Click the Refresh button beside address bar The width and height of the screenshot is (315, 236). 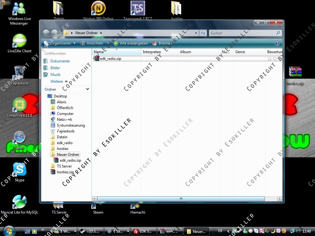coord(203,33)
